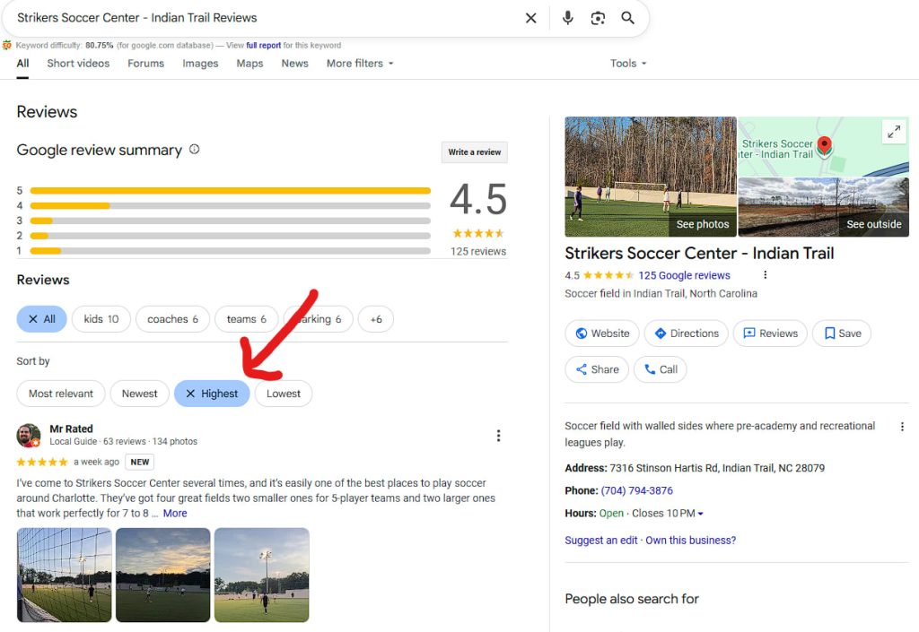Screen dimensions: 919x632
Task: Open 125 Google reviews link
Action: pyautogui.click(x=684, y=275)
